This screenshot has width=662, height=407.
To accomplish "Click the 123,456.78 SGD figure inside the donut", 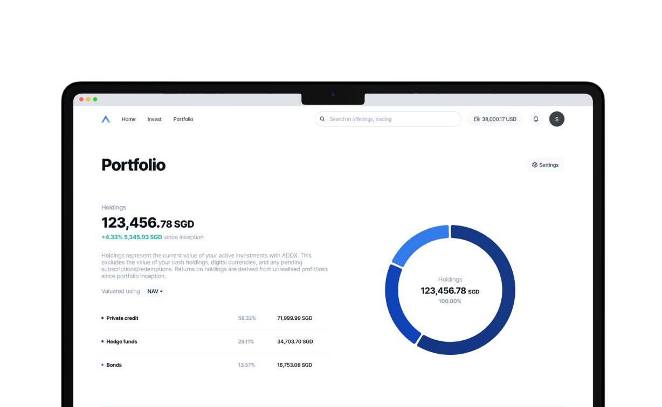I will click(x=450, y=291).
